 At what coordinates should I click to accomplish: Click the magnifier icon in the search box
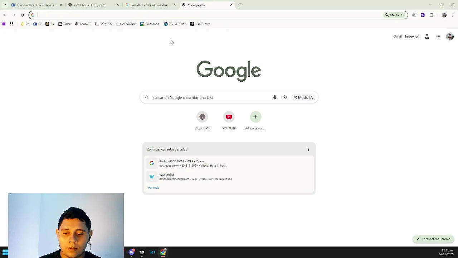coord(146,97)
